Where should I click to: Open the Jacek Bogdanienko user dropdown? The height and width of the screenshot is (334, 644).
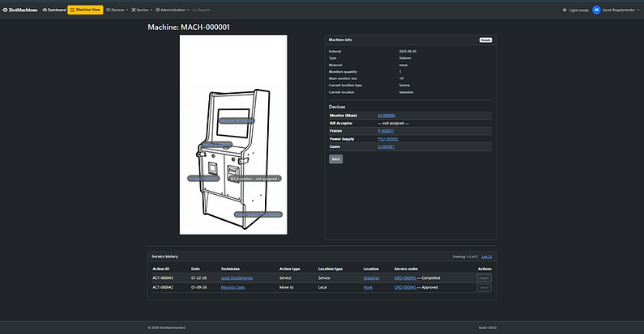point(621,10)
